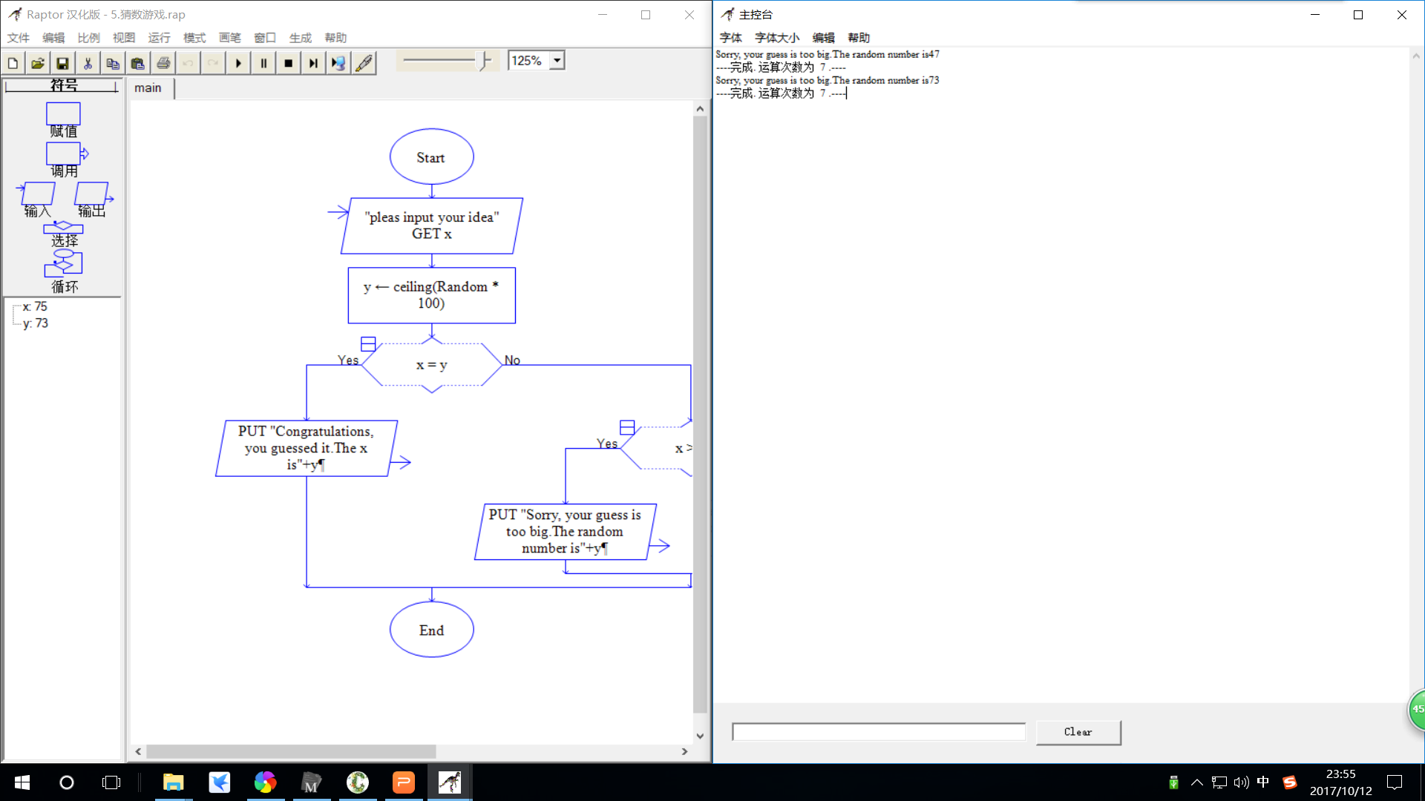Select the ceiling(Random * 100) assignment box

point(431,295)
